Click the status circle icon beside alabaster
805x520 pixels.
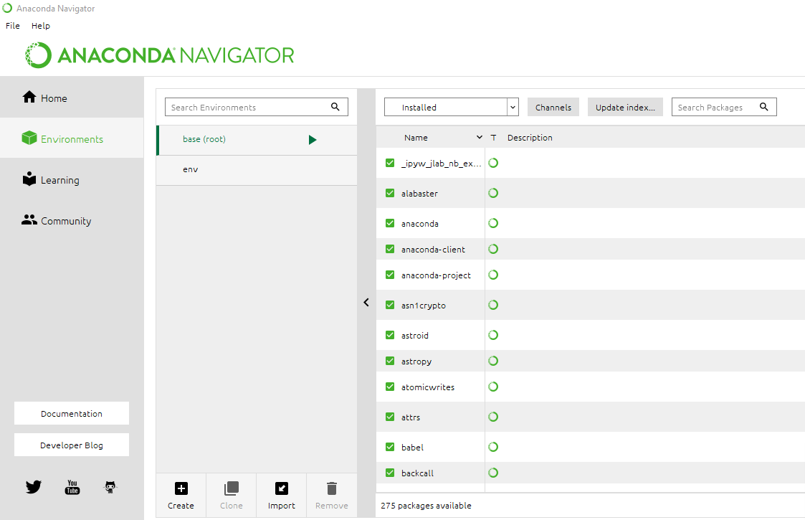click(x=493, y=193)
